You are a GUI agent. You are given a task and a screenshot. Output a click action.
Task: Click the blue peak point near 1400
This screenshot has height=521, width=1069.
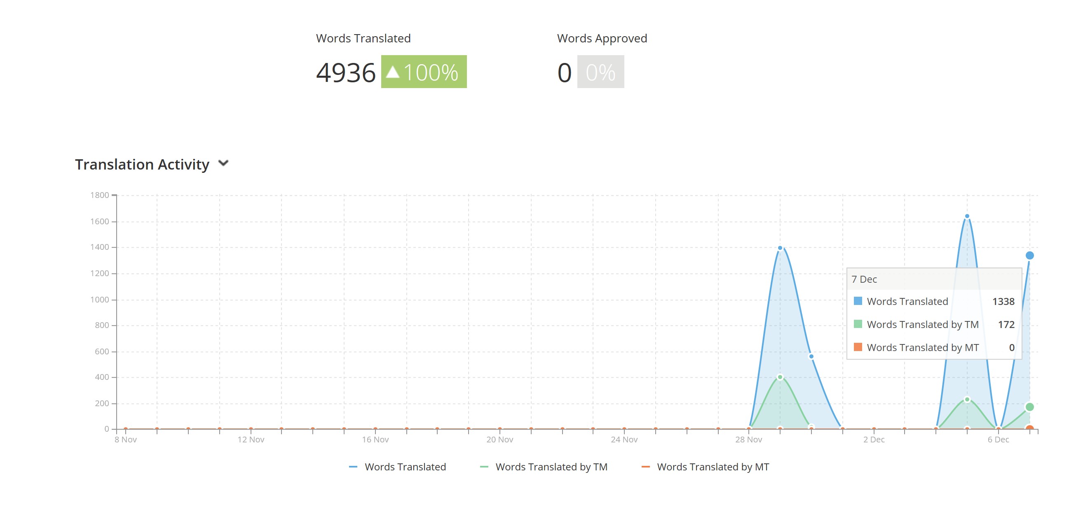[780, 248]
